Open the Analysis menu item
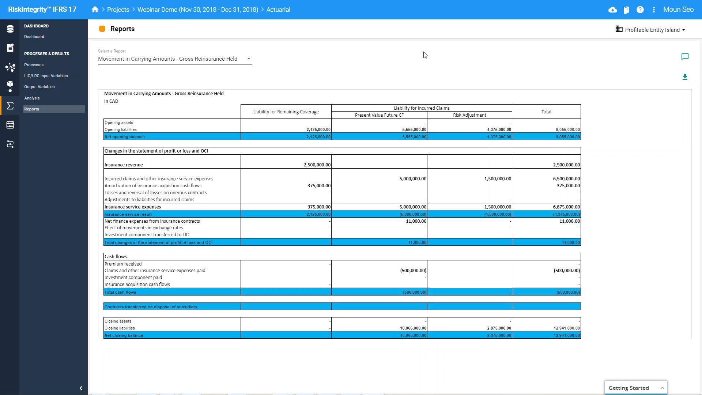Screen dimensions: 702x395 pyautogui.click(x=32, y=98)
